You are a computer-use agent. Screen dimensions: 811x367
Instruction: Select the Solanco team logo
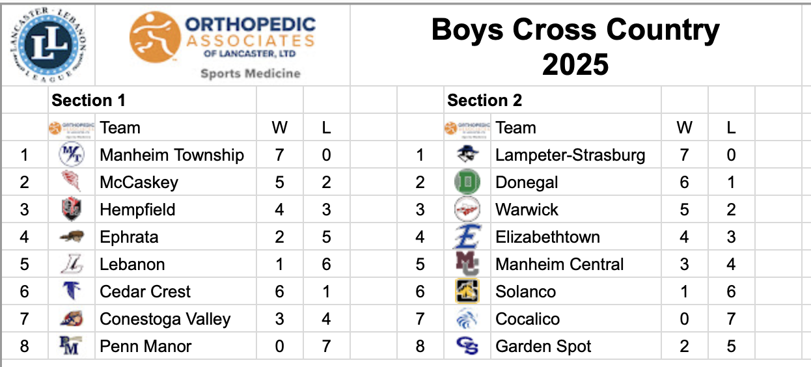point(467,292)
